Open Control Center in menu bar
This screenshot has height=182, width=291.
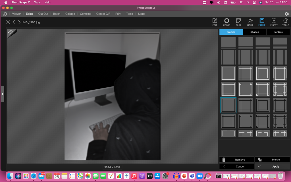tap(254, 2)
